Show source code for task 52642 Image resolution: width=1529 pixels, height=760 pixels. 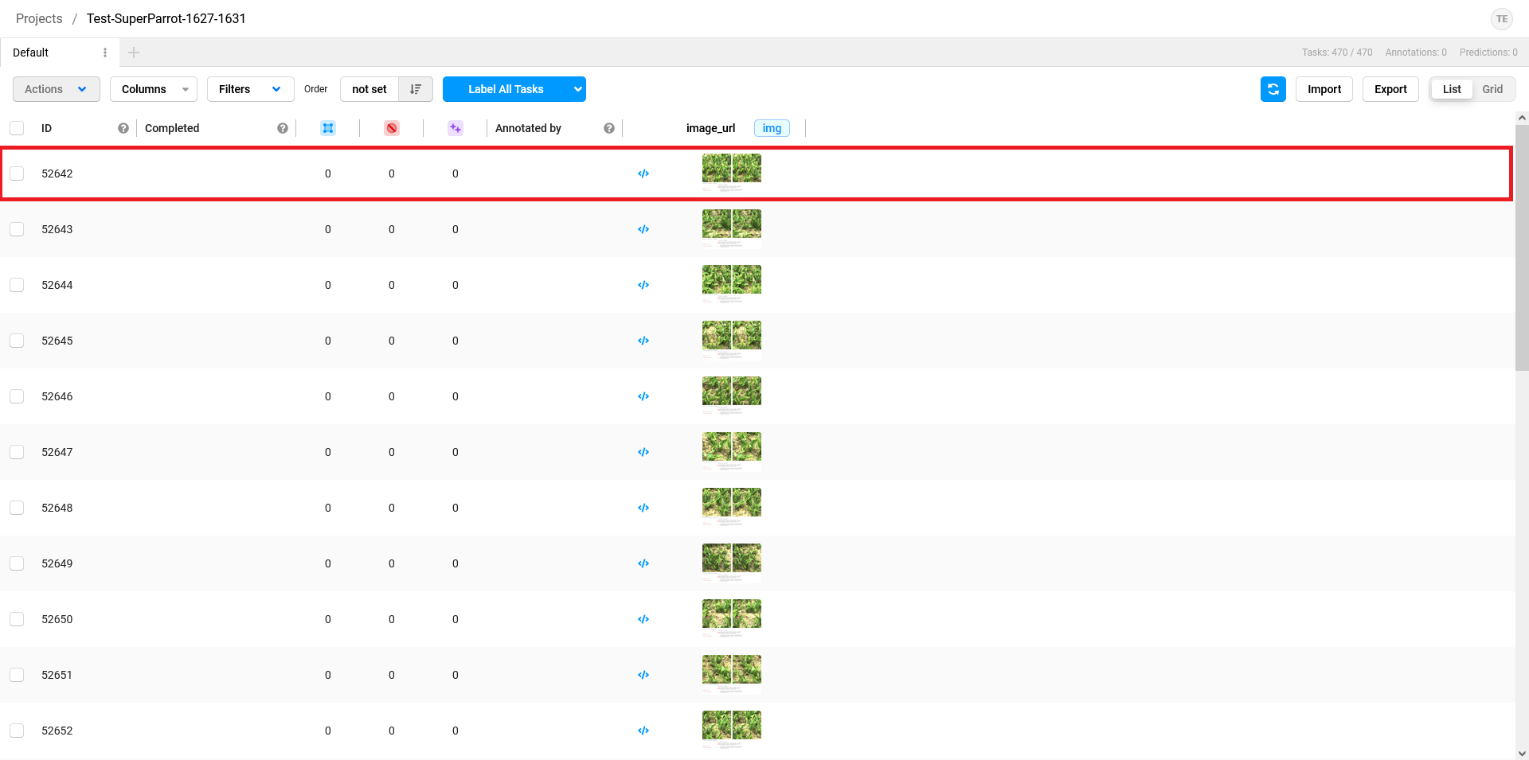(643, 173)
